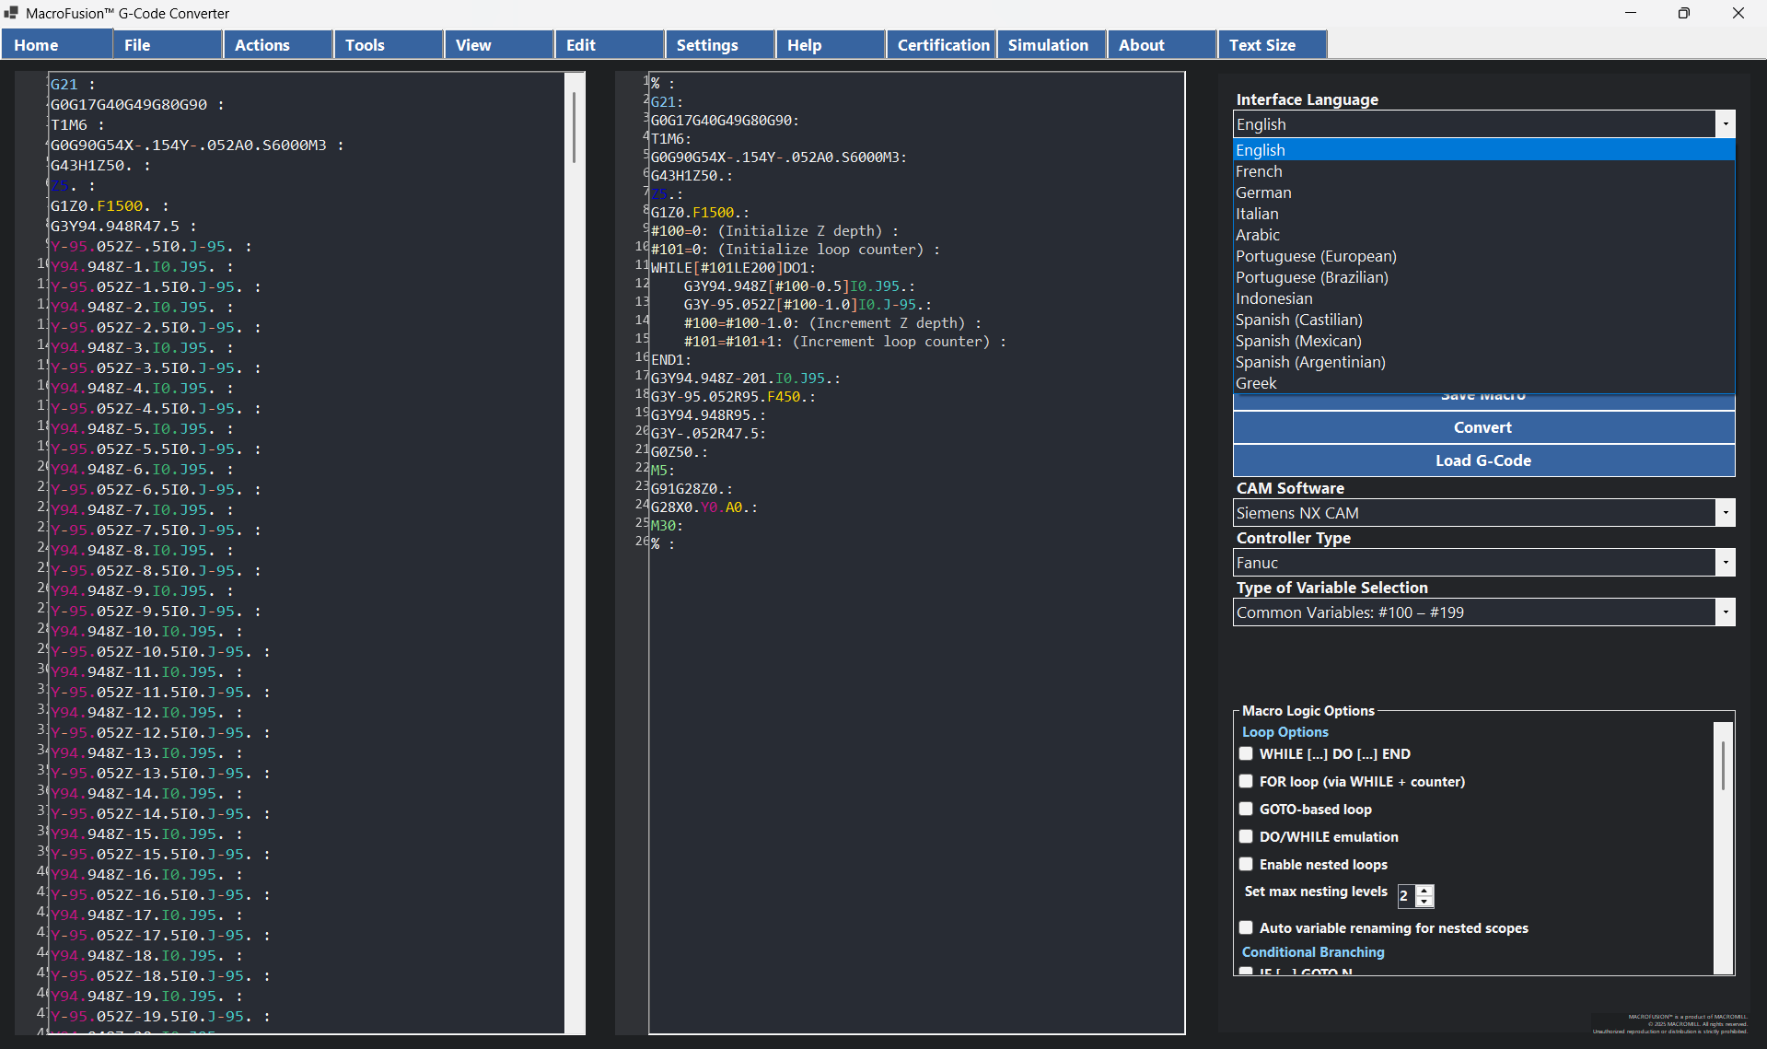1767x1049 pixels.
Task: Check FOR loop (via WHILE + counter)
Action: [x=1246, y=781]
